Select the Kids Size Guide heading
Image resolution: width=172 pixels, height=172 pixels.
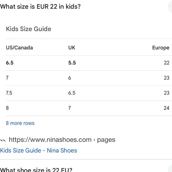coord(28,29)
